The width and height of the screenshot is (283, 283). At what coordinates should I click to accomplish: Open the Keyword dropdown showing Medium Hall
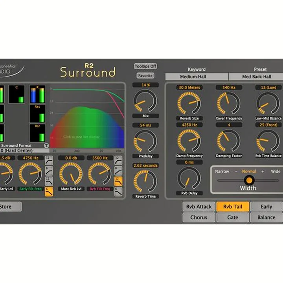tap(197, 77)
